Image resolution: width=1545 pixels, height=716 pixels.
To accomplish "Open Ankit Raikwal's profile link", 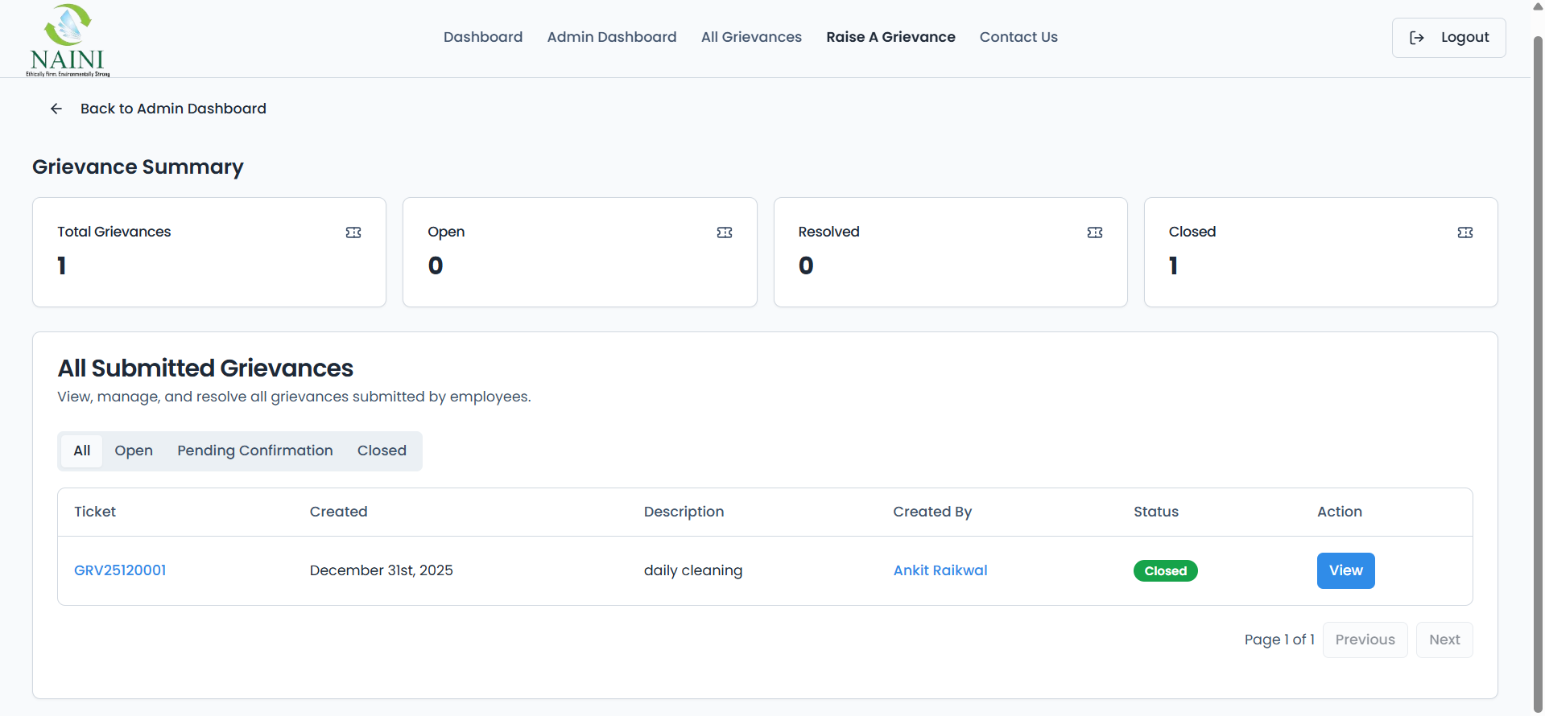I will point(940,570).
